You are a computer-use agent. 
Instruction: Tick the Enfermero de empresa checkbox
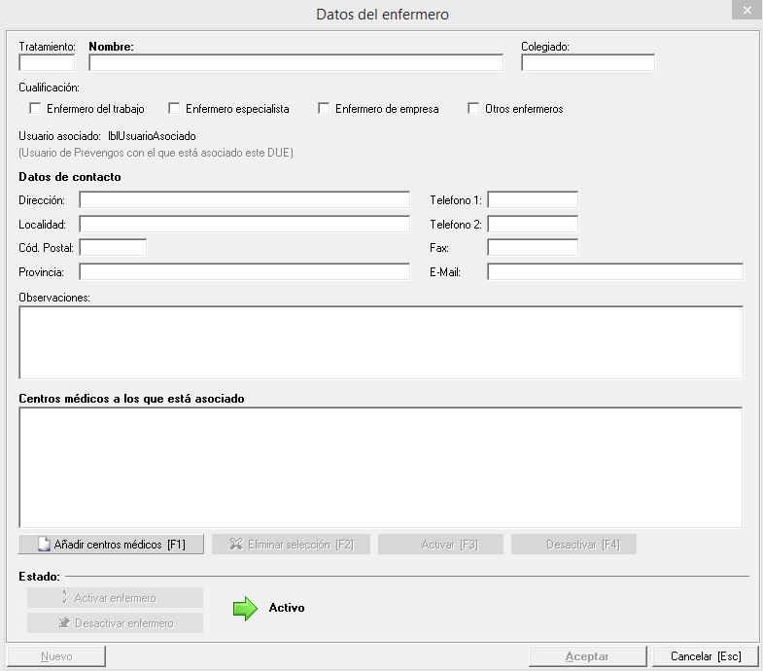(x=325, y=109)
